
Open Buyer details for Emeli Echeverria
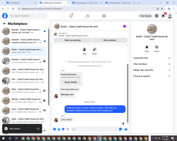click(71, 82)
